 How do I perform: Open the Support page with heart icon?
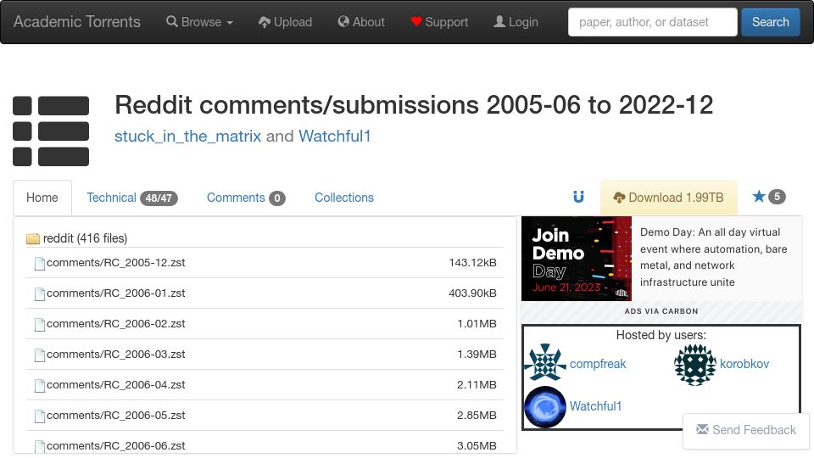click(439, 22)
